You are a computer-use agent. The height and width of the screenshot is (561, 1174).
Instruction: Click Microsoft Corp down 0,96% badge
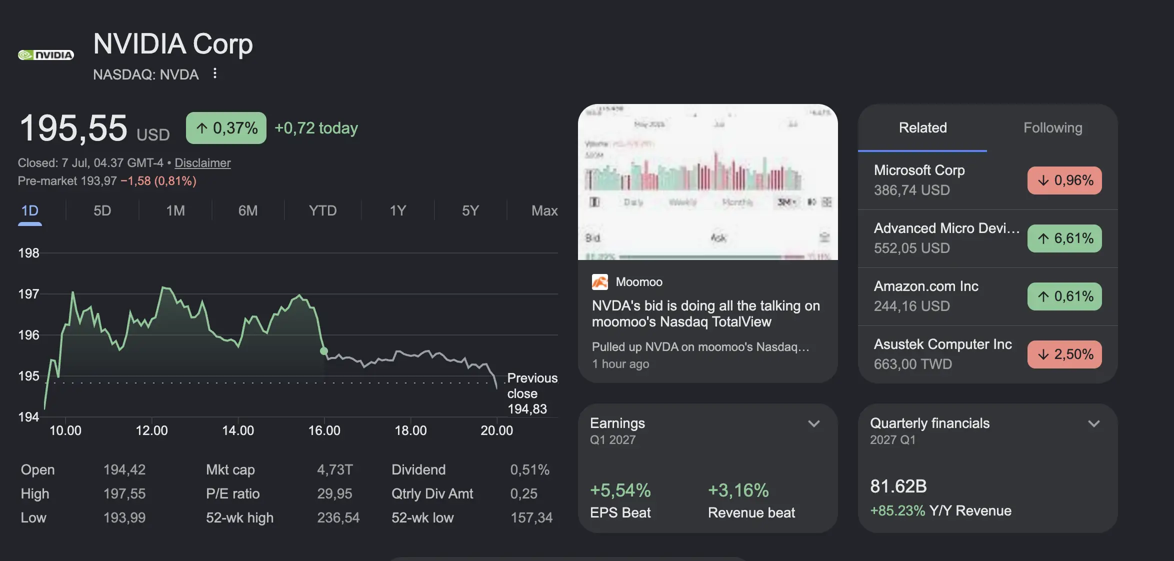click(x=1064, y=180)
